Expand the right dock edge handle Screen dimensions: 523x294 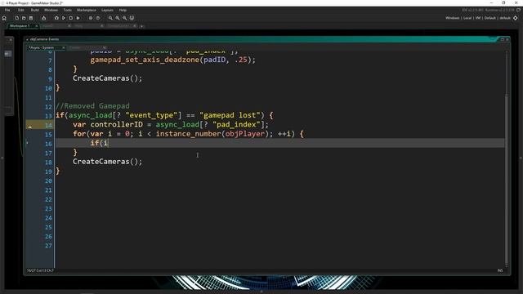(521, 158)
